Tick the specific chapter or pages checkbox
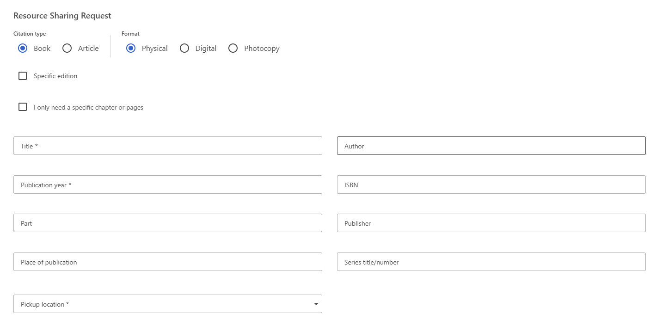The image size is (662, 320). 23,107
